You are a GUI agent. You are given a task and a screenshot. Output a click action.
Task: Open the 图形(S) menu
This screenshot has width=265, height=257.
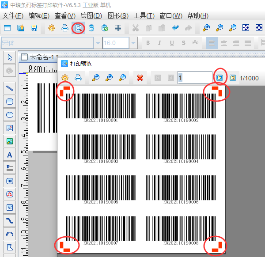click(118, 16)
